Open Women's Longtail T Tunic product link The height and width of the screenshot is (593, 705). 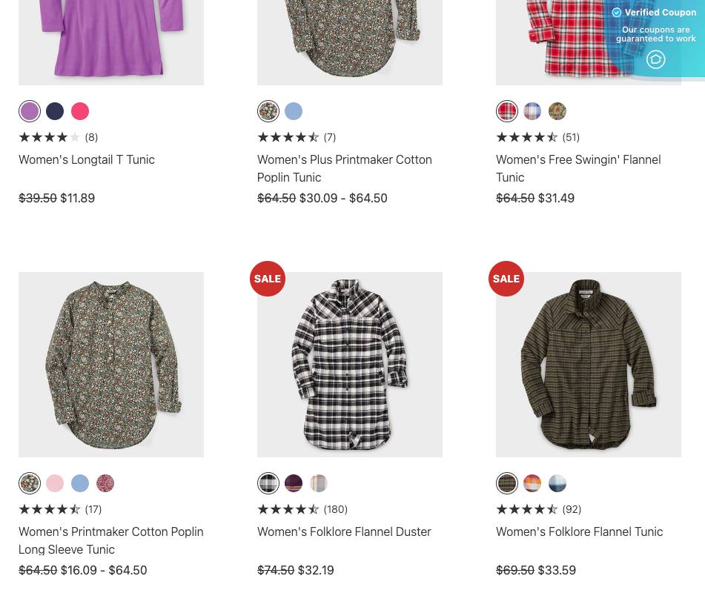(87, 159)
